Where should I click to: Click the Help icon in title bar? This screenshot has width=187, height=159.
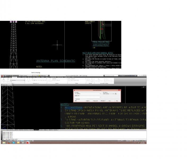[x=135, y=76]
